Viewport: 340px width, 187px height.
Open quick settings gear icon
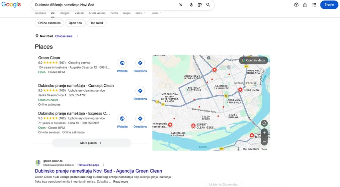296,5
